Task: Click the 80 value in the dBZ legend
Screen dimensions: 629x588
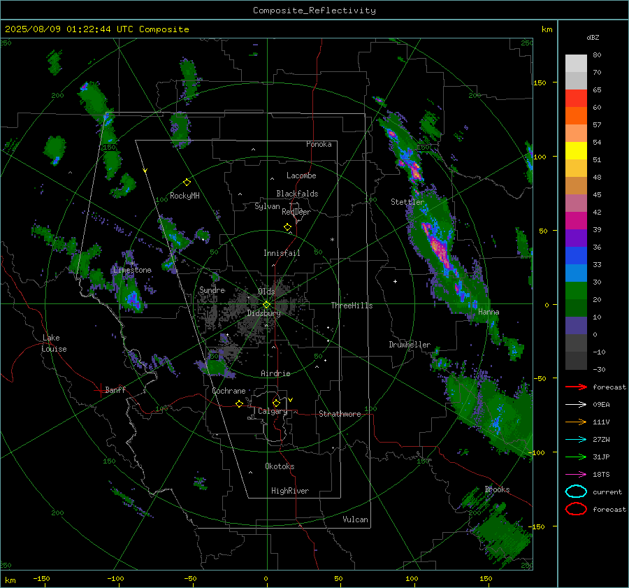Action: coord(597,55)
